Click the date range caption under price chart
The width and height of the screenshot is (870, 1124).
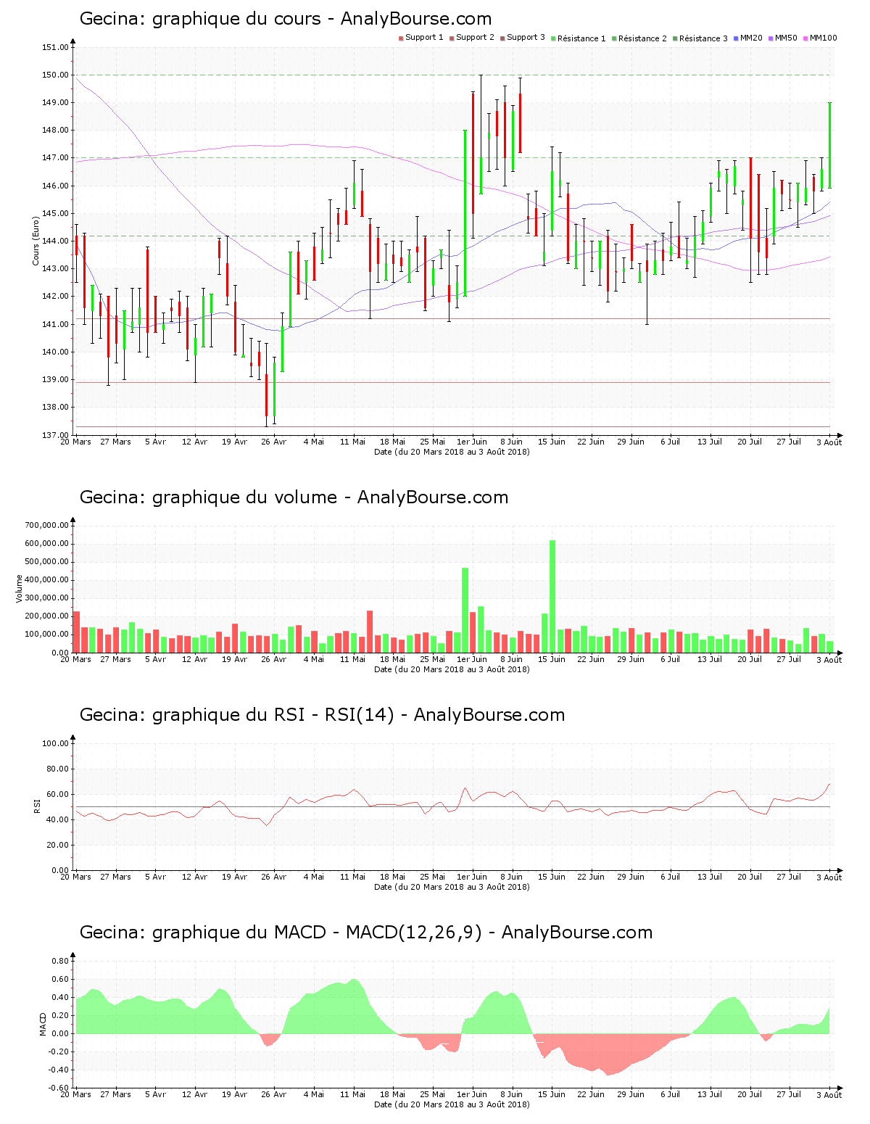pos(452,452)
